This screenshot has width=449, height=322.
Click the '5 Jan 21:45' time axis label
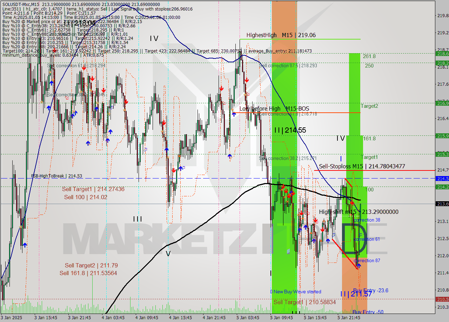349,317
